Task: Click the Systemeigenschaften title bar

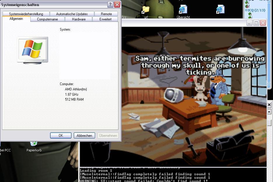Action: [54, 5]
